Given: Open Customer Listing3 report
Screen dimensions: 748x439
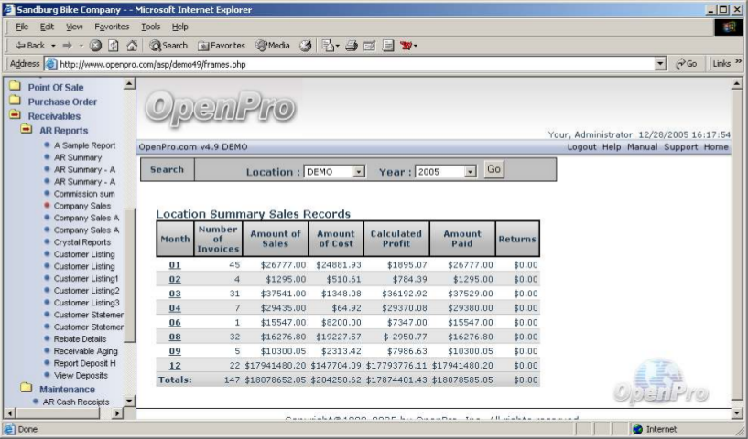Looking at the screenshot, I should [86, 303].
